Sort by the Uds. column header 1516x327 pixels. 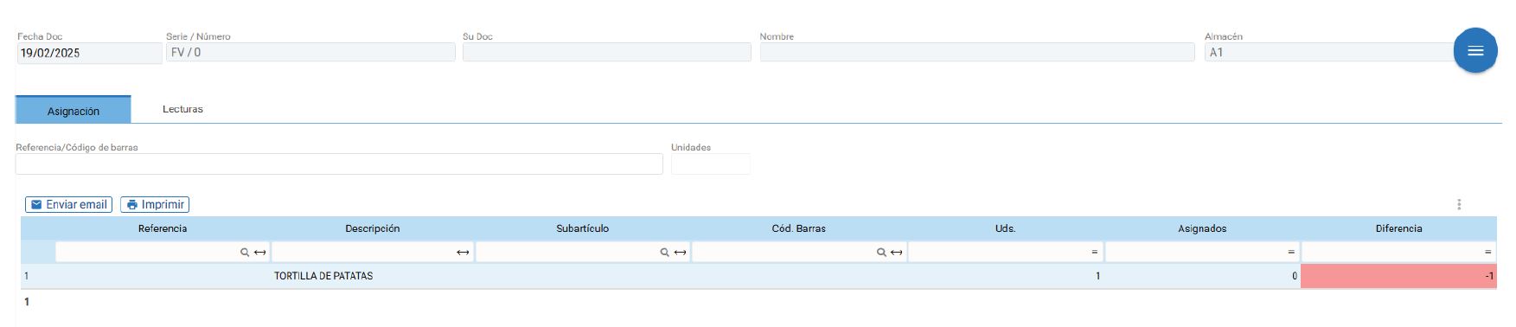pos(1006,228)
